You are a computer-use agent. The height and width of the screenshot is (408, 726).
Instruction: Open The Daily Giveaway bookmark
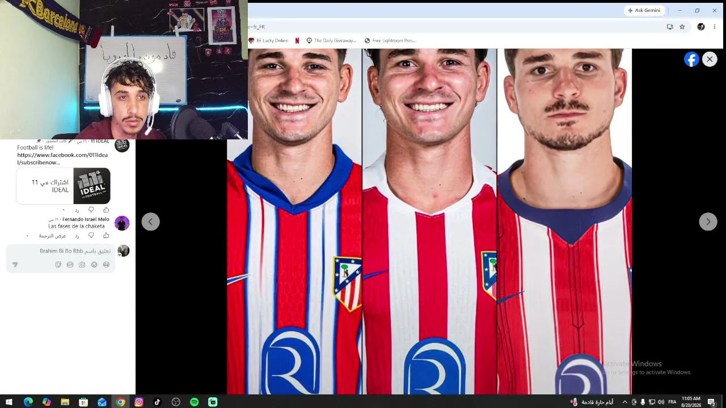click(x=331, y=41)
